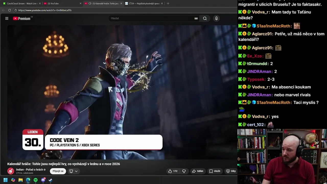Start voice search with microphone icon
Viewport: 327px width, 184px height.
[216, 18]
